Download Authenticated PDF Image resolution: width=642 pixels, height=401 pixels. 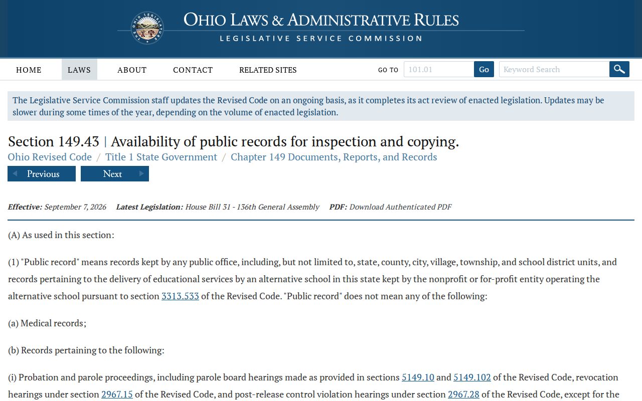[x=400, y=207]
